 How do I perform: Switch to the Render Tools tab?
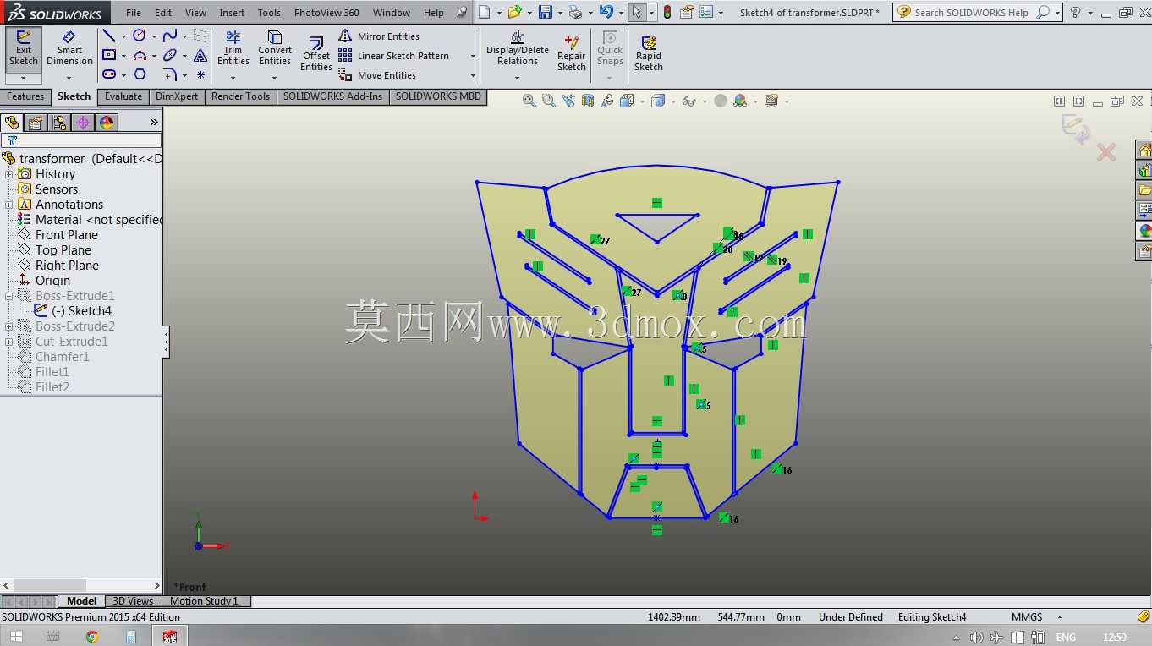pos(241,96)
